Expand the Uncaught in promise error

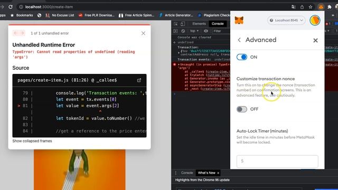[x=179, y=64]
